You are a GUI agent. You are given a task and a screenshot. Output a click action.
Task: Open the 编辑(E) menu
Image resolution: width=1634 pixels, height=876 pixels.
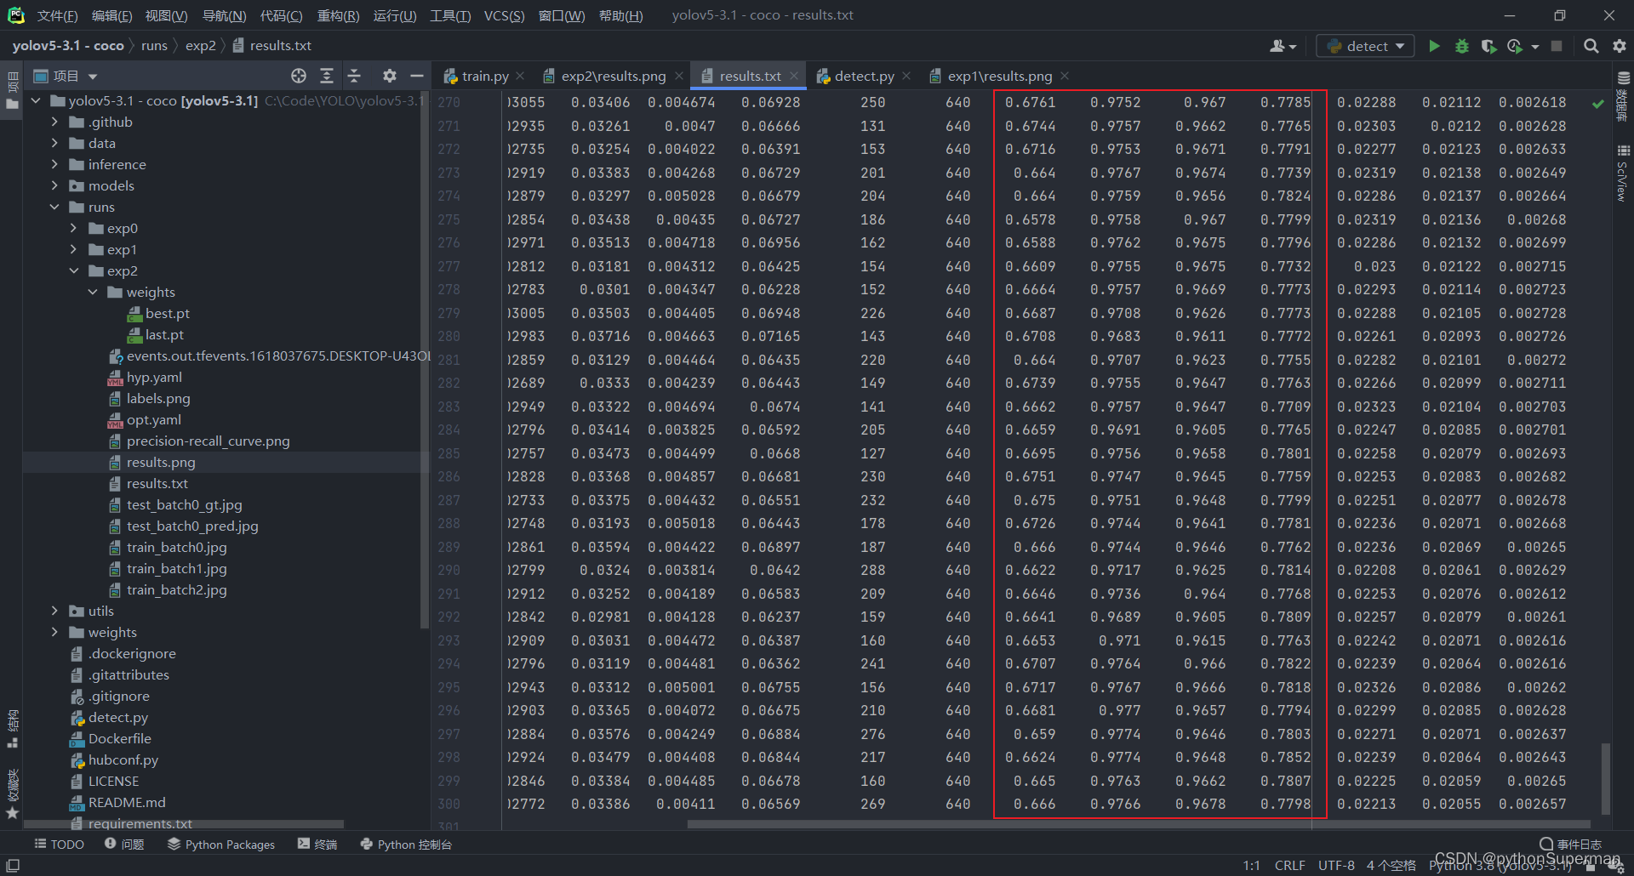(111, 15)
